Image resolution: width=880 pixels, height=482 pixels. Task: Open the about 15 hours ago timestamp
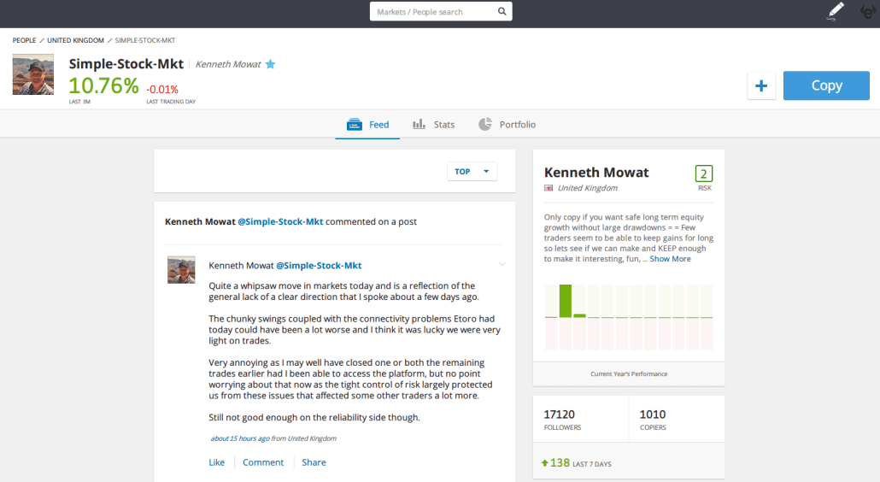[239, 438]
